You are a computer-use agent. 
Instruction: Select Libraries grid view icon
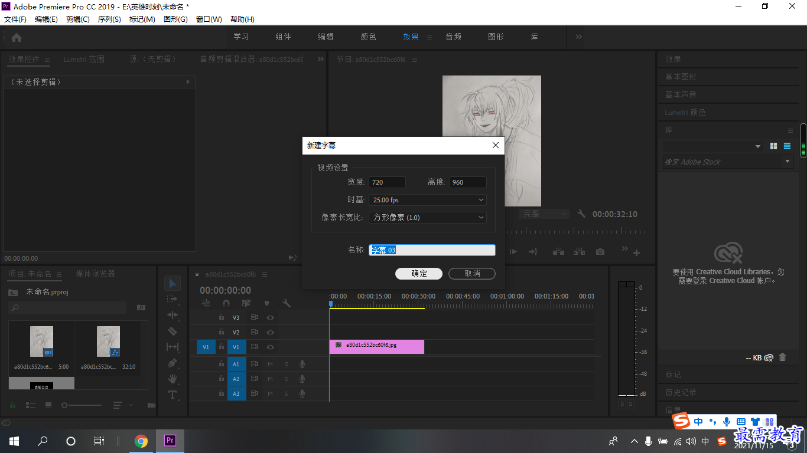pos(774,146)
